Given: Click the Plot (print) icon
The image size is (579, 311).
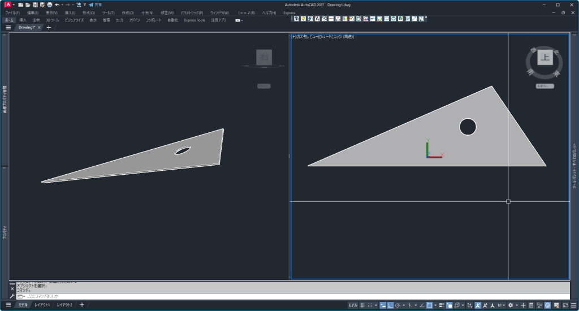Looking at the screenshot, I should [50, 5].
